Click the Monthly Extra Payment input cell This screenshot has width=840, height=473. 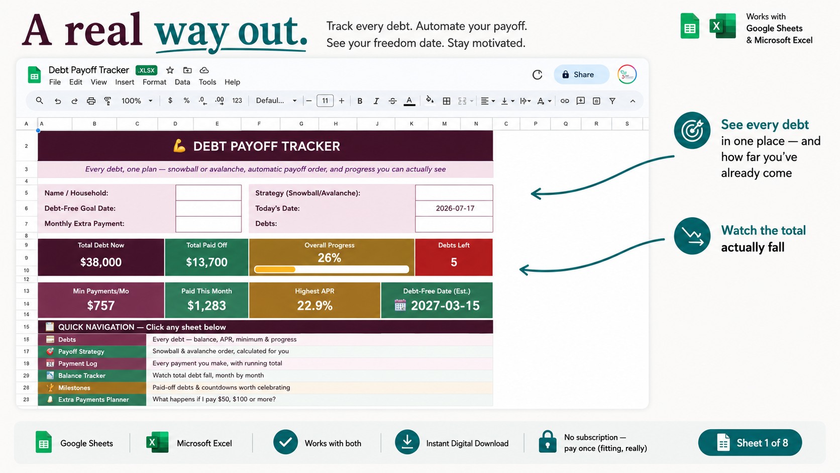click(x=208, y=224)
